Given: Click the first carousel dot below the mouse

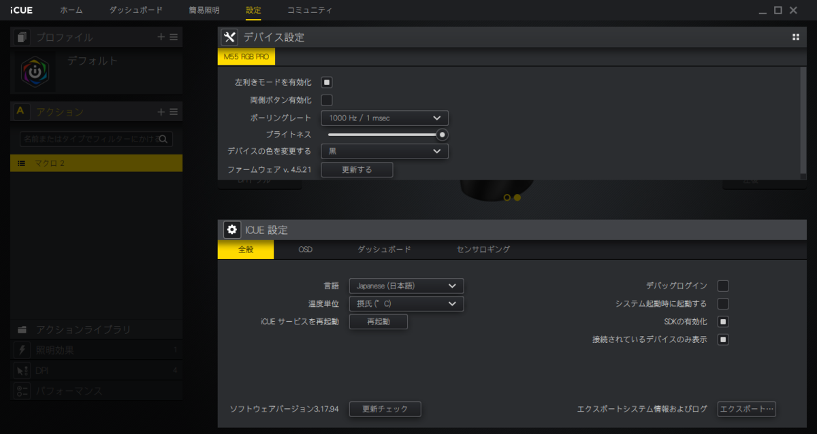Looking at the screenshot, I should click(507, 197).
